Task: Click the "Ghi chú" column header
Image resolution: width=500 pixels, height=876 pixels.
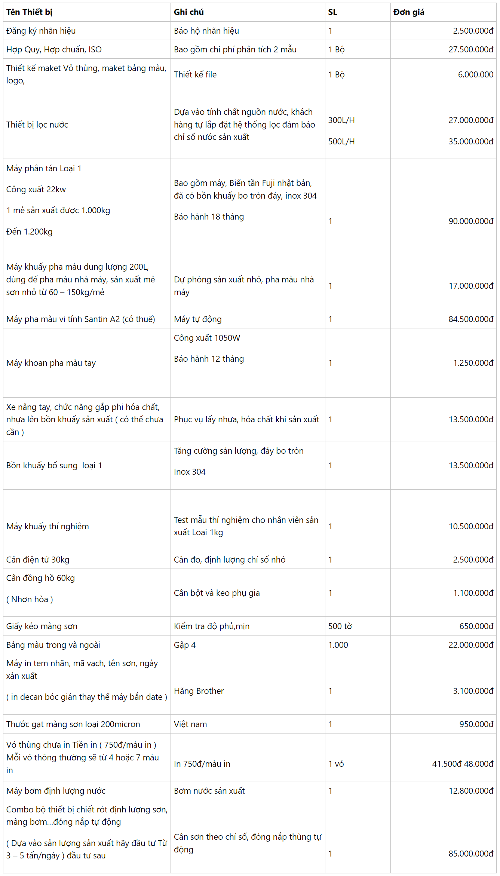Action: click(188, 12)
